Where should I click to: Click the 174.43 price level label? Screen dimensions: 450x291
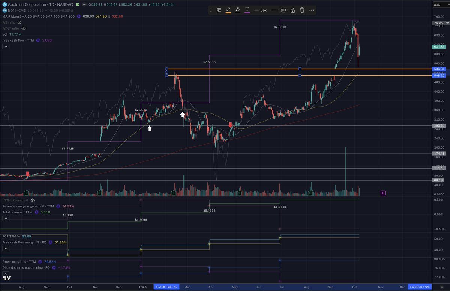[439, 154]
